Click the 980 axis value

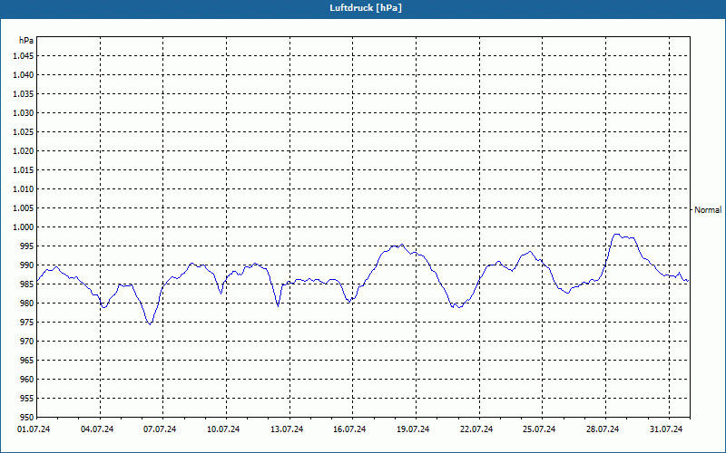pos(27,304)
